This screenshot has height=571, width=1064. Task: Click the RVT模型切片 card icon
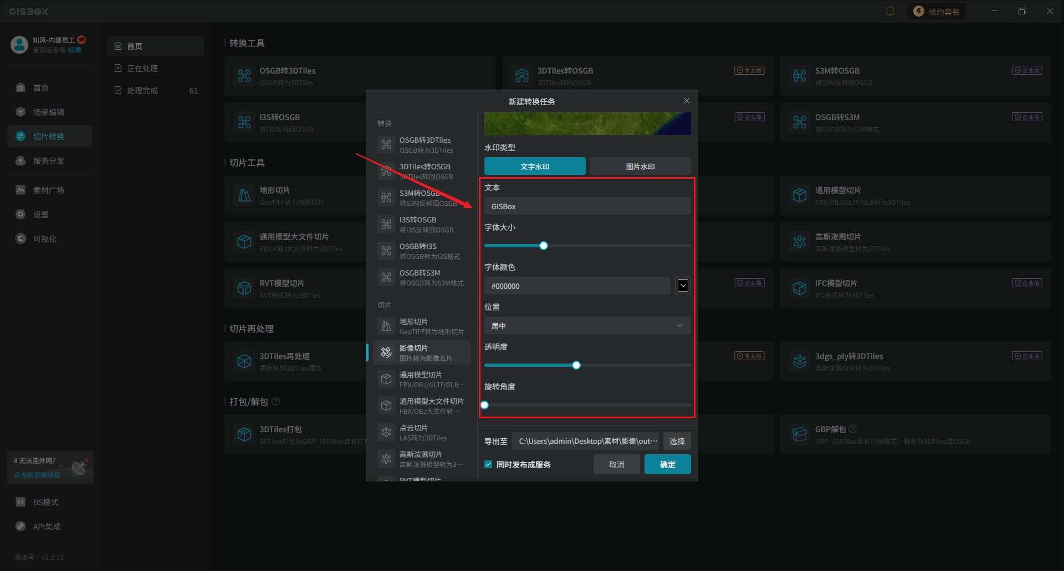click(x=244, y=288)
